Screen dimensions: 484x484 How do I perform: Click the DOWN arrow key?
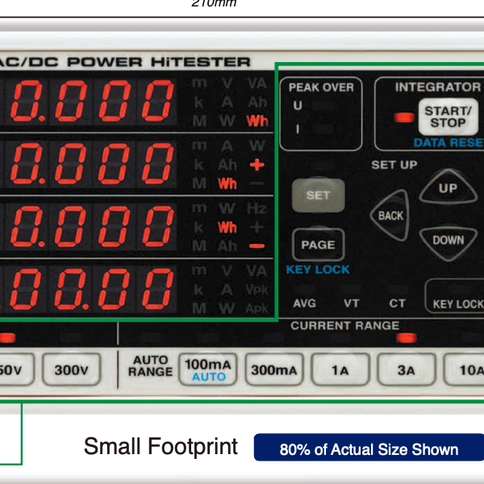(449, 242)
